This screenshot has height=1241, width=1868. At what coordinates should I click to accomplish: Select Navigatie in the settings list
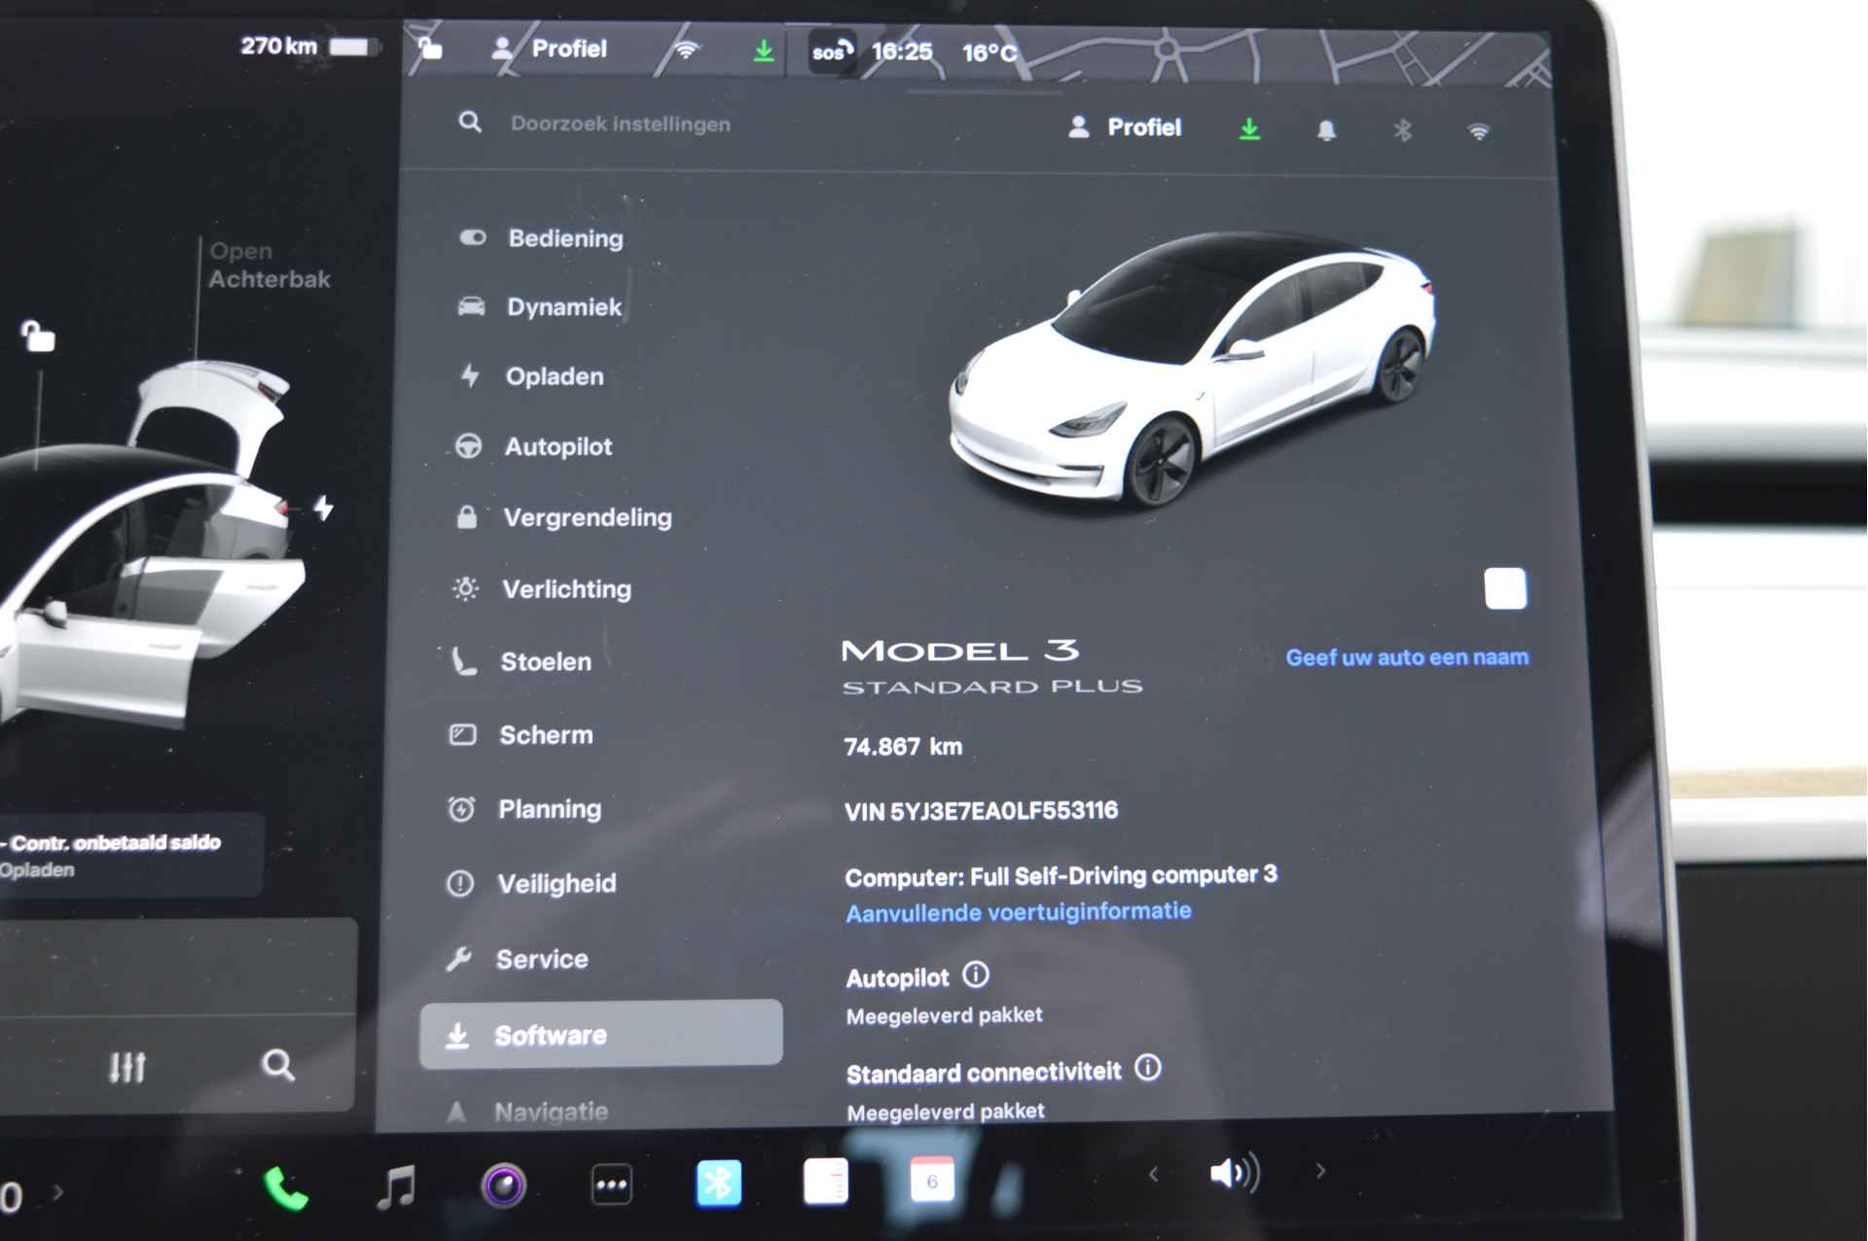(526, 1112)
